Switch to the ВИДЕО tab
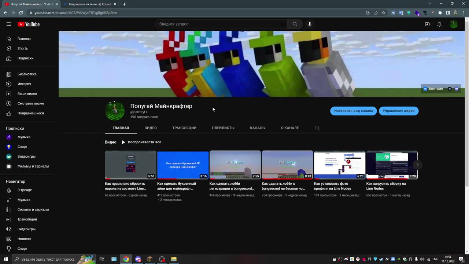 pos(151,128)
